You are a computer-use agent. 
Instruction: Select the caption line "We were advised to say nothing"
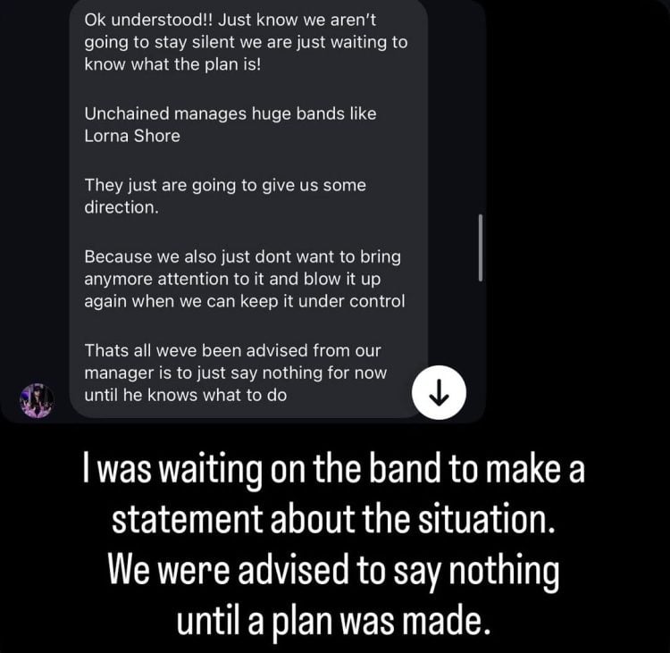pos(332,572)
